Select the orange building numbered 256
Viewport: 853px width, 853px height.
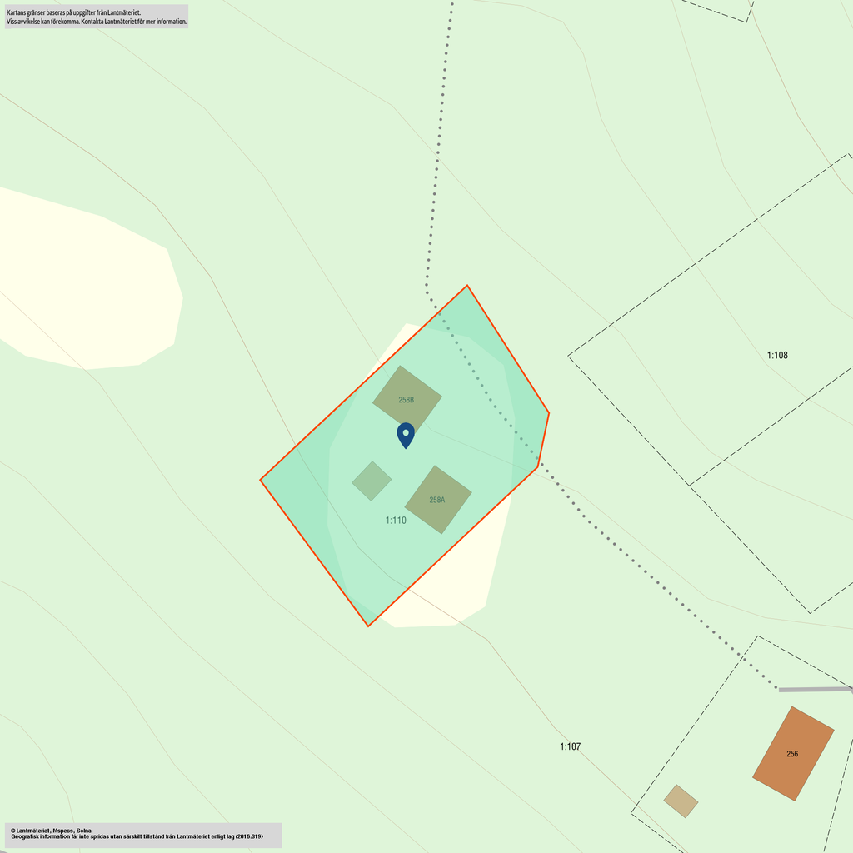point(792,754)
